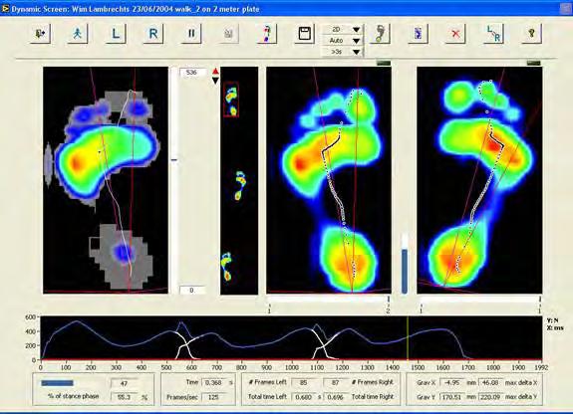Expand the >3s dropdown
The width and height of the screenshot is (573, 414).
[x=357, y=52]
